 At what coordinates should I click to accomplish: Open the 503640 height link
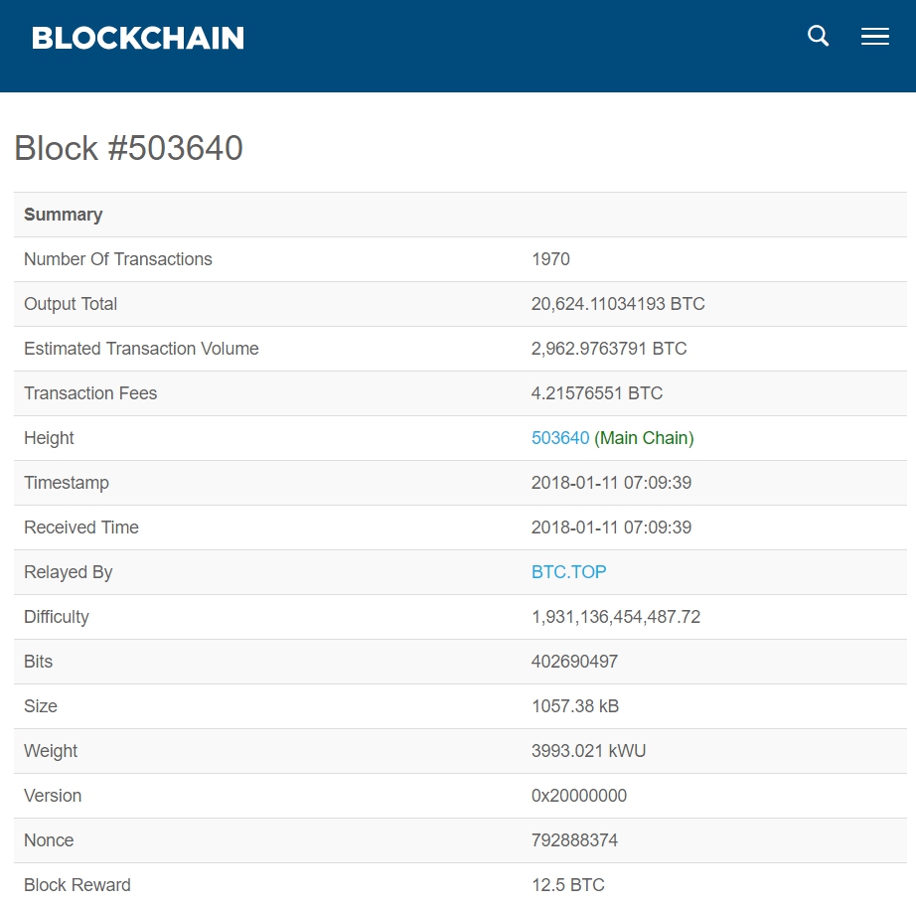(x=560, y=438)
